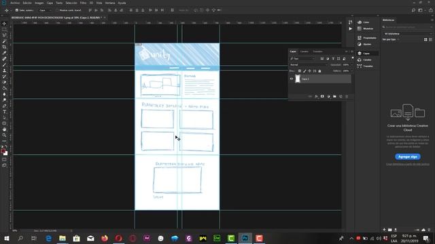Close the open document tab
Screen dimensions: 435x244
pos(105,18)
